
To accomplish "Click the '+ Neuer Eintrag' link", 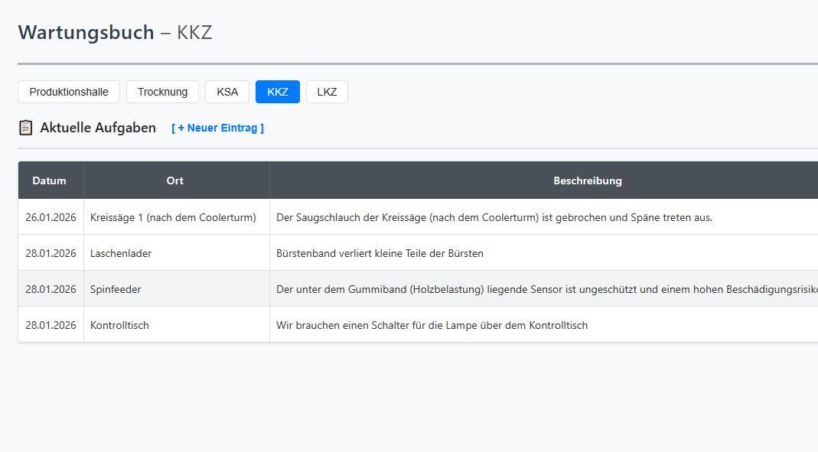I will (217, 128).
